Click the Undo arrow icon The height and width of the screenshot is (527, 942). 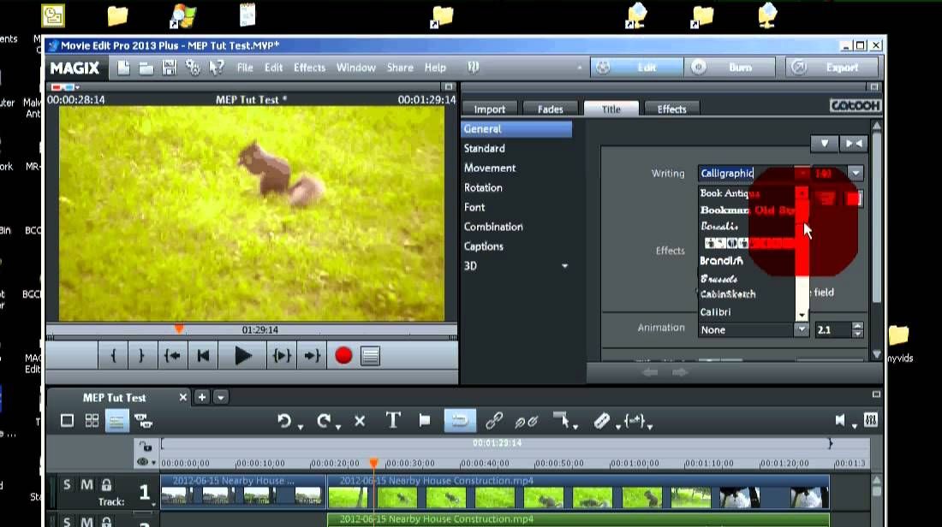click(x=283, y=420)
